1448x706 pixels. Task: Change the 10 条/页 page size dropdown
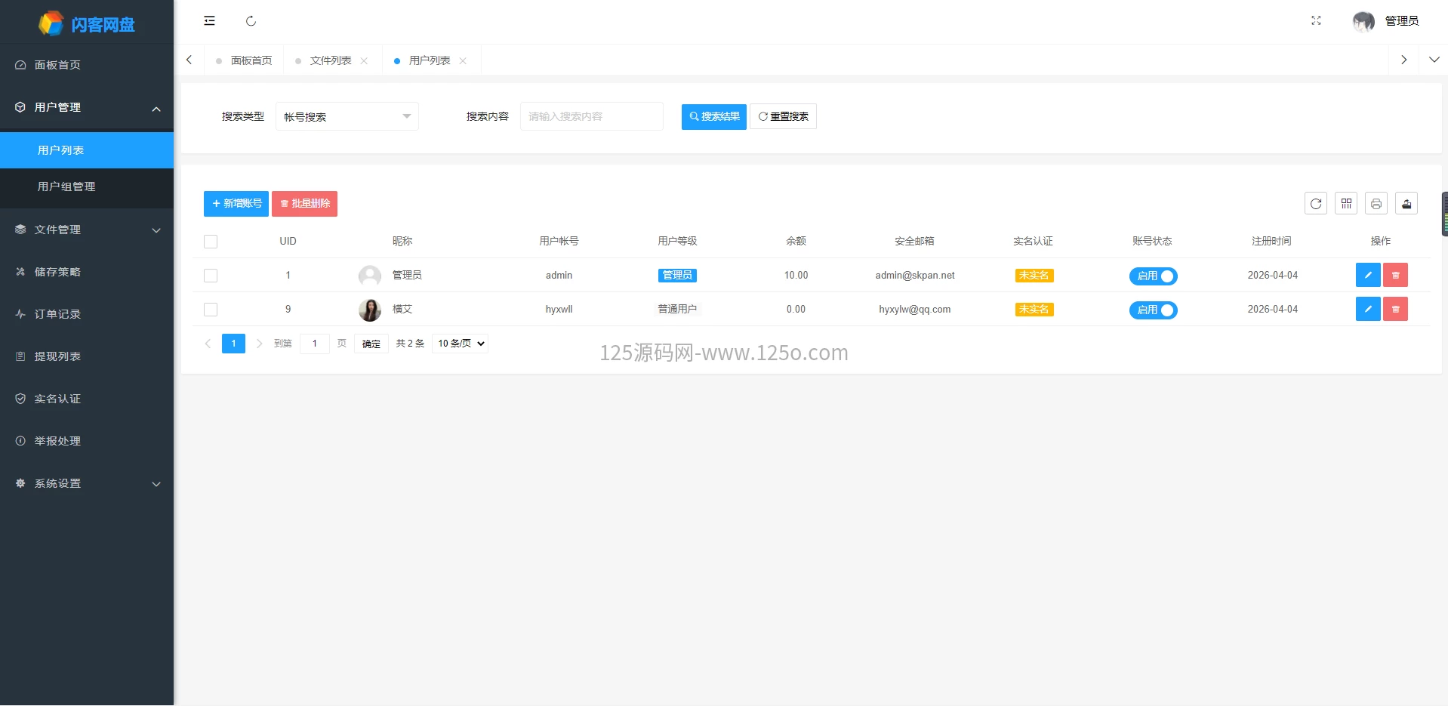460,344
